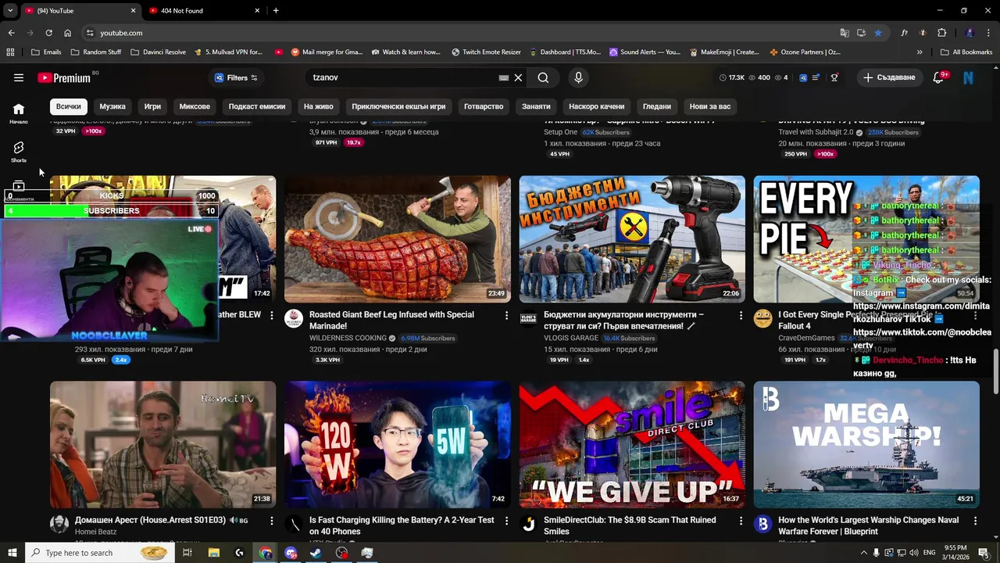Click the YouTube search input field
The image size is (1000, 563).
tap(402, 77)
